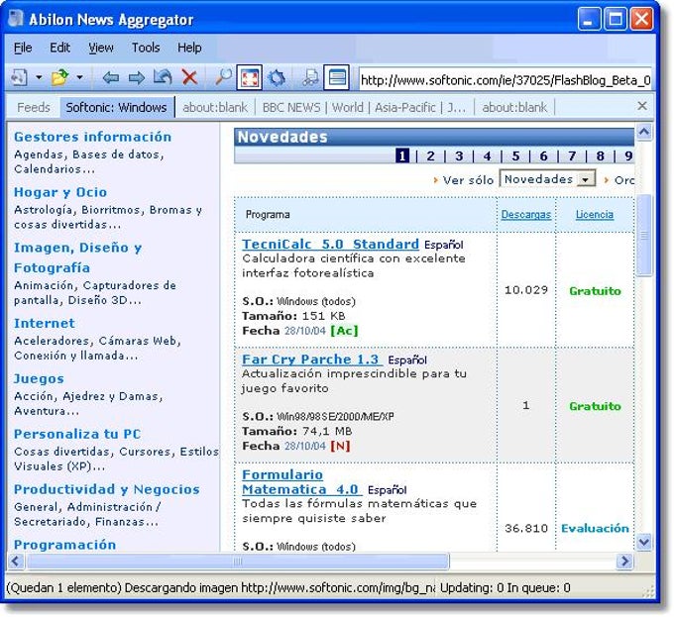Click the 36.810 downloads value

[x=526, y=528]
